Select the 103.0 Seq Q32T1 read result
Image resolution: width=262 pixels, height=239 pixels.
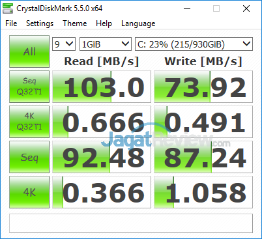click(102, 87)
